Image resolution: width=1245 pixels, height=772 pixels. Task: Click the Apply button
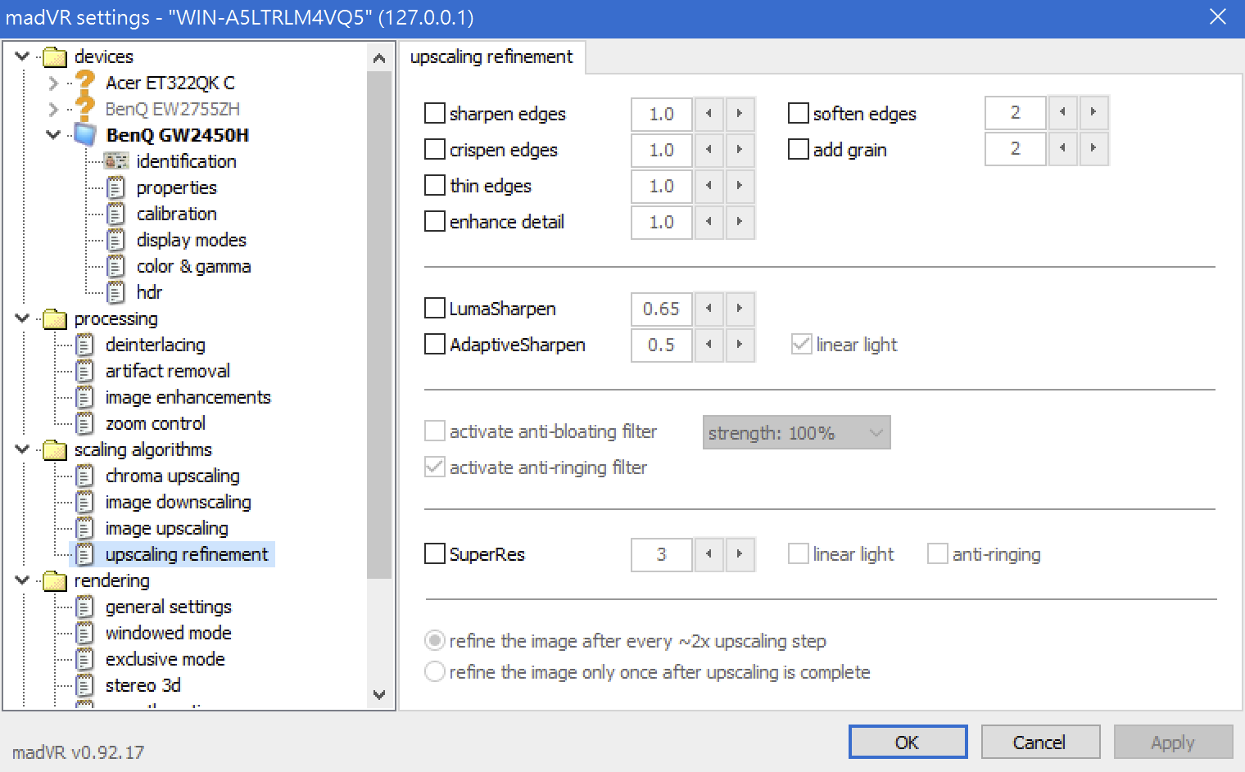tap(1173, 742)
